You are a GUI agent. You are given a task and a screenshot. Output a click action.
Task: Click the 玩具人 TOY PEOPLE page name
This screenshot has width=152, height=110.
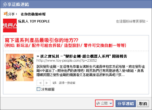(34, 21)
